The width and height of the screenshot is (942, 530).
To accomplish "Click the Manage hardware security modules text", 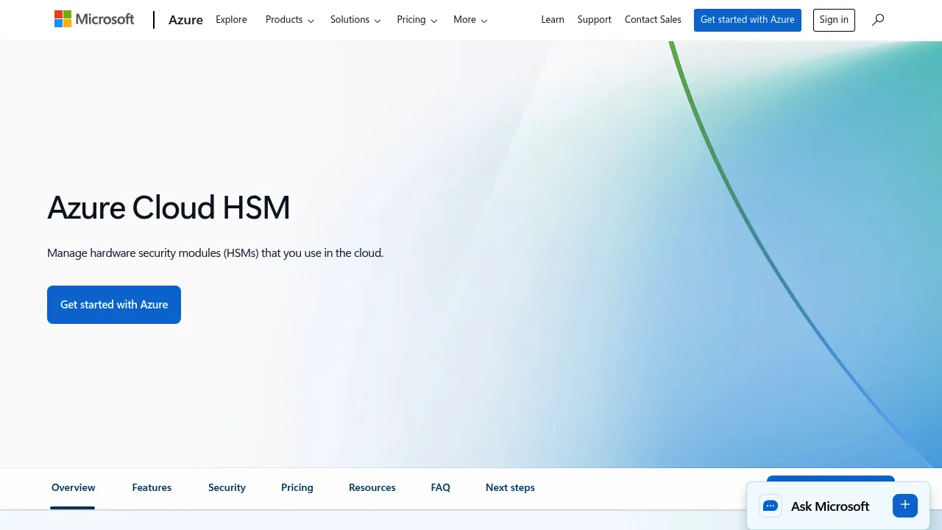I will pyautogui.click(x=215, y=253).
